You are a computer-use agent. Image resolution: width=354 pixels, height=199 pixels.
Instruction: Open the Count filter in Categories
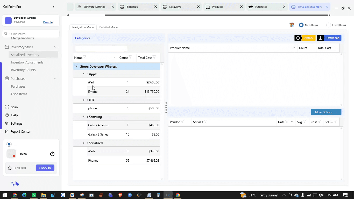[x=130, y=57]
